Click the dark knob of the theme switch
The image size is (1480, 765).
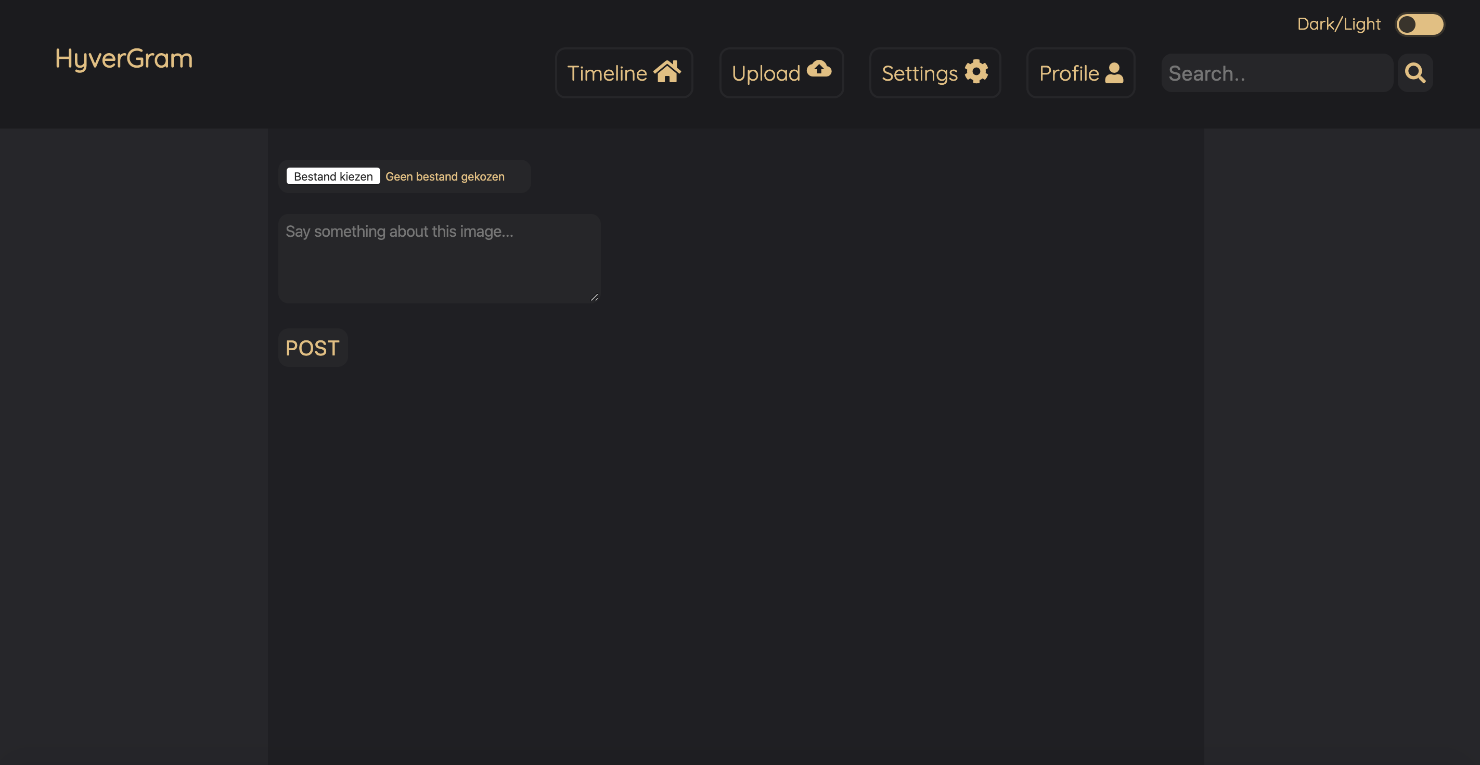(x=1407, y=24)
